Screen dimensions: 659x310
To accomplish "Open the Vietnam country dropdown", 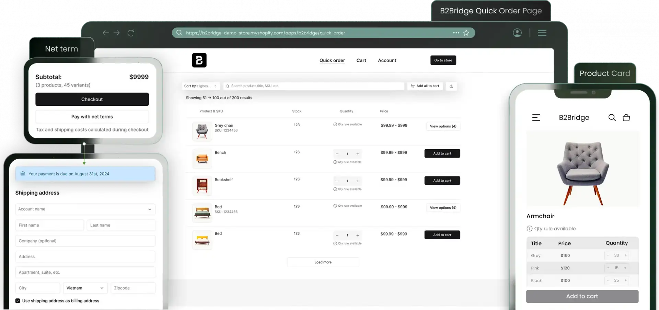I will click(x=85, y=288).
